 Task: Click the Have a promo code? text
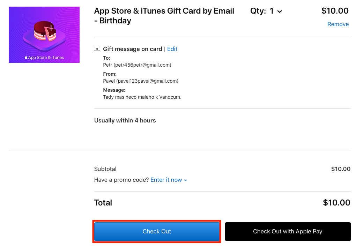[x=121, y=180]
